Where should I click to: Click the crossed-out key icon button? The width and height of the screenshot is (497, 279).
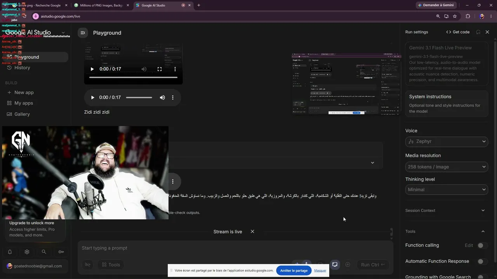coord(88,265)
